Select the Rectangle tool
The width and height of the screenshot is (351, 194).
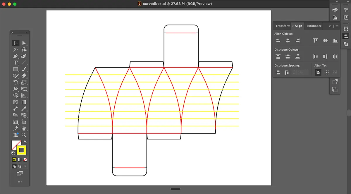pyautogui.click(x=16, y=69)
